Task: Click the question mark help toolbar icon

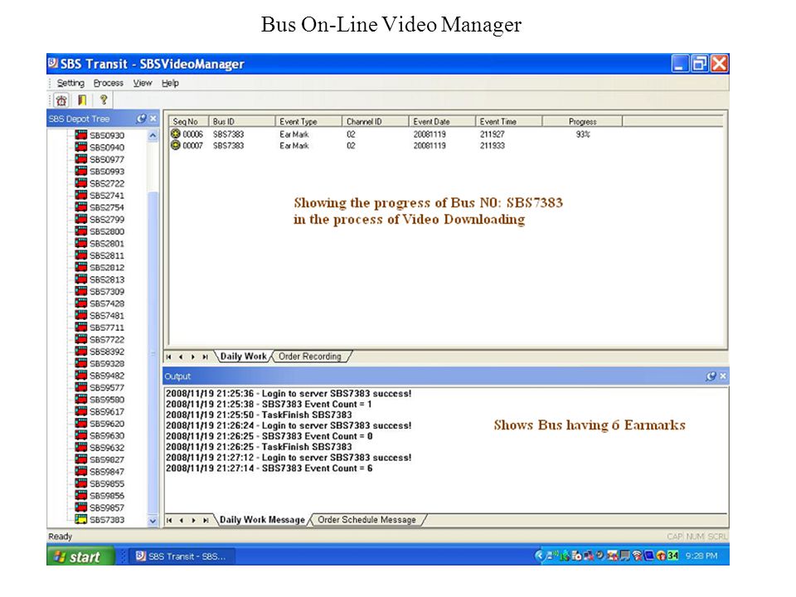Action: tap(104, 99)
